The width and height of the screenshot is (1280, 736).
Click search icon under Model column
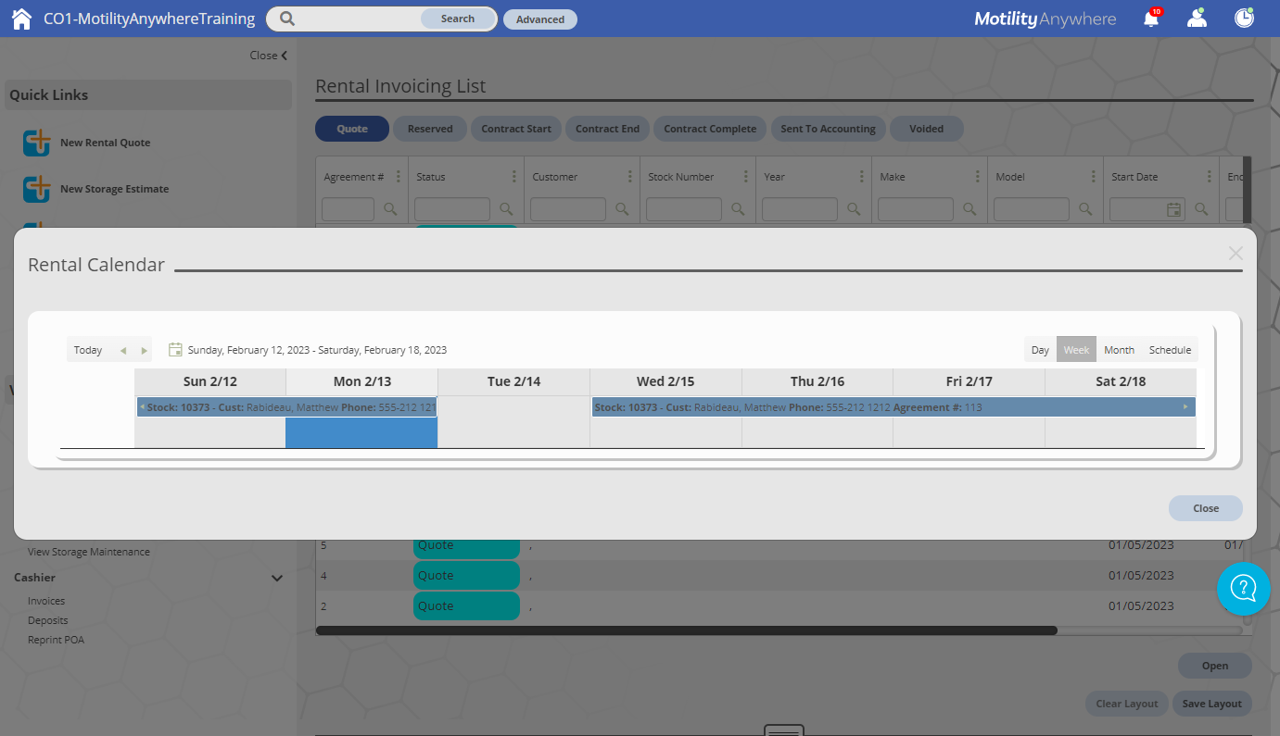pyautogui.click(x=1085, y=209)
